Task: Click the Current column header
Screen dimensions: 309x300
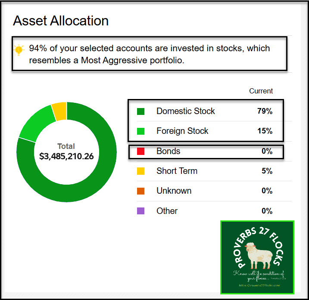Action: pos(261,91)
